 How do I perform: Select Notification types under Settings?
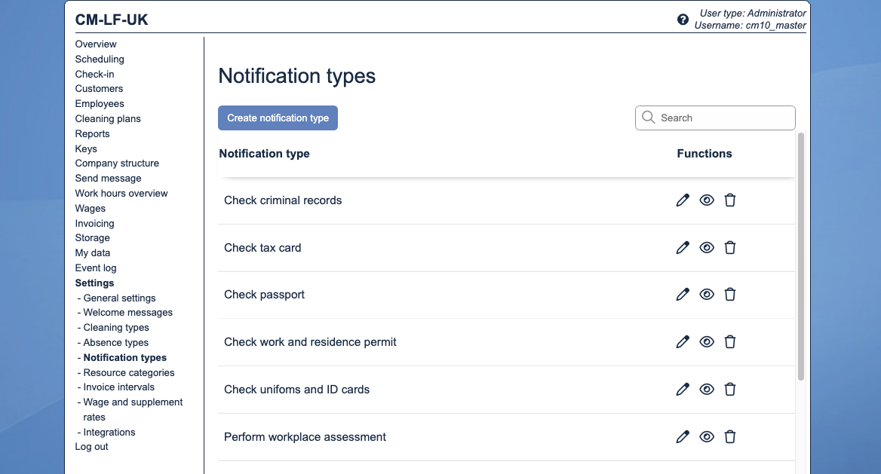tap(124, 357)
